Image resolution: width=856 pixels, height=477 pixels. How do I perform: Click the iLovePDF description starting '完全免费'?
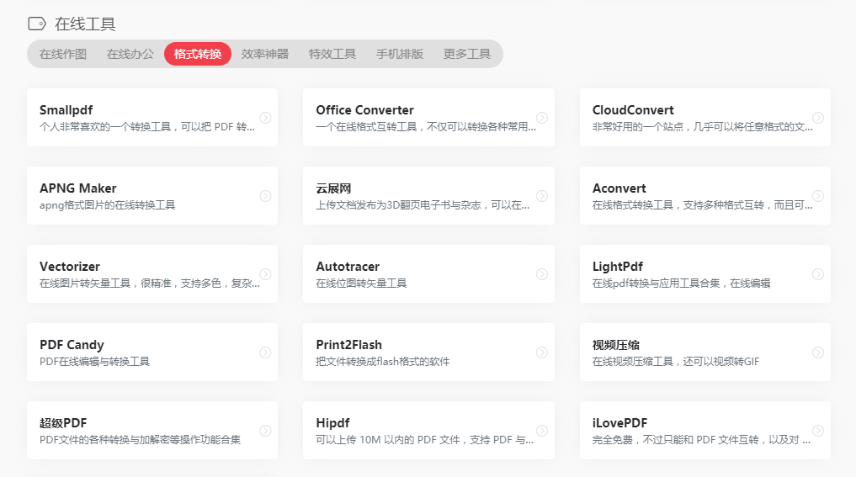tap(701, 439)
